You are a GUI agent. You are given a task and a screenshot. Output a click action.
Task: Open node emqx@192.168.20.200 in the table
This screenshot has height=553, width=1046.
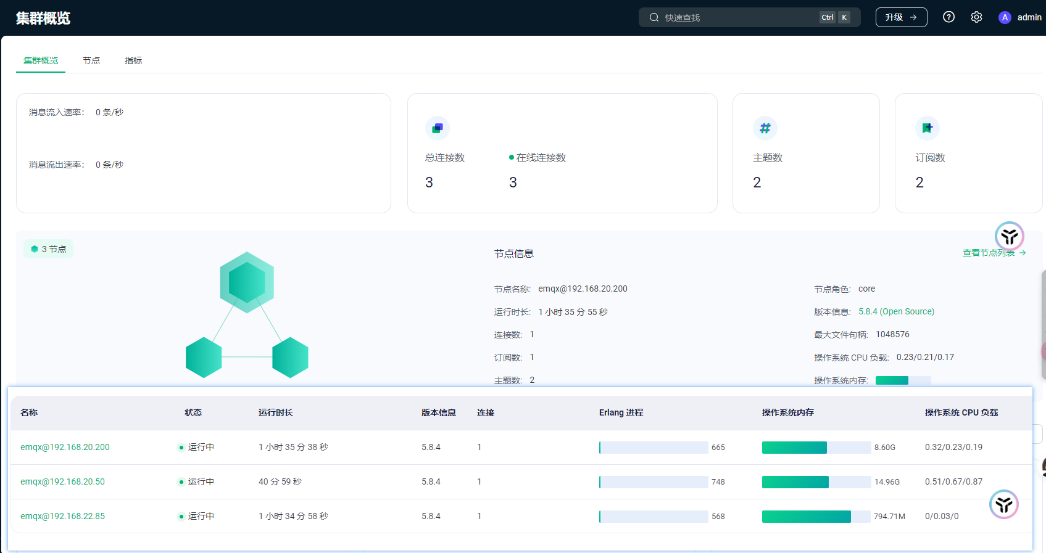coord(65,447)
